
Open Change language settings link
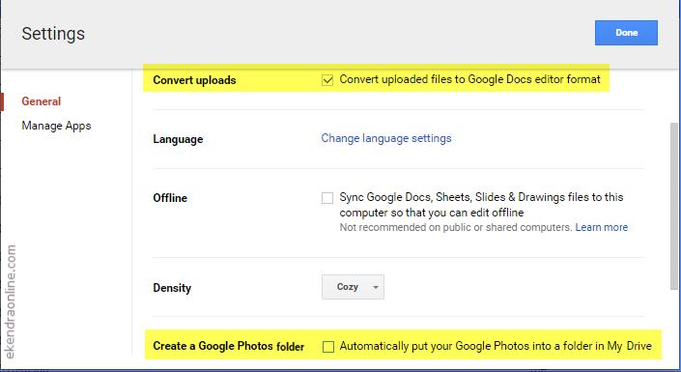(386, 138)
